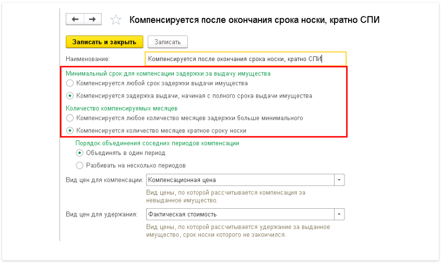Screen dimensions: 441x263
Task: Click the "Порядок объединения соседних периодов компенсации" header
Action: pyautogui.click(x=157, y=143)
